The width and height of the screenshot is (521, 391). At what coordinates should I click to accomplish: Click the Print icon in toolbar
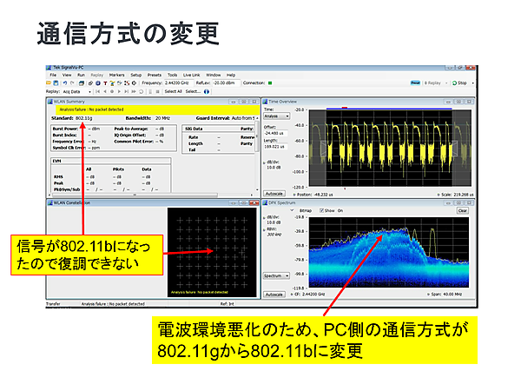[82, 83]
